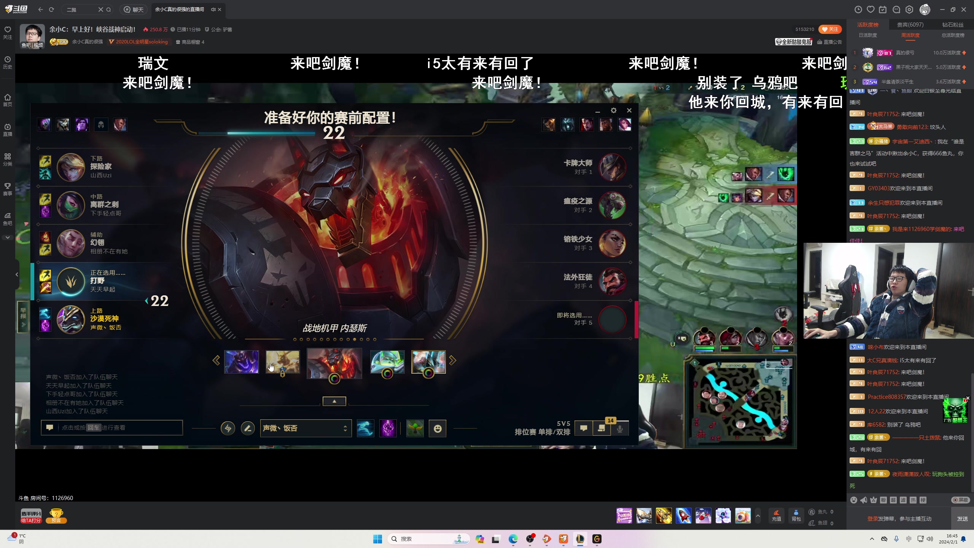The image size is (974, 548).
Task: Select the 日活跃度 ranking tab
Action: (x=868, y=35)
